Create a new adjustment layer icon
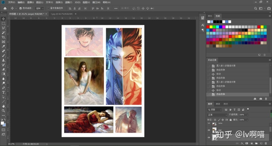272x146 pixels. click(x=252, y=143)
